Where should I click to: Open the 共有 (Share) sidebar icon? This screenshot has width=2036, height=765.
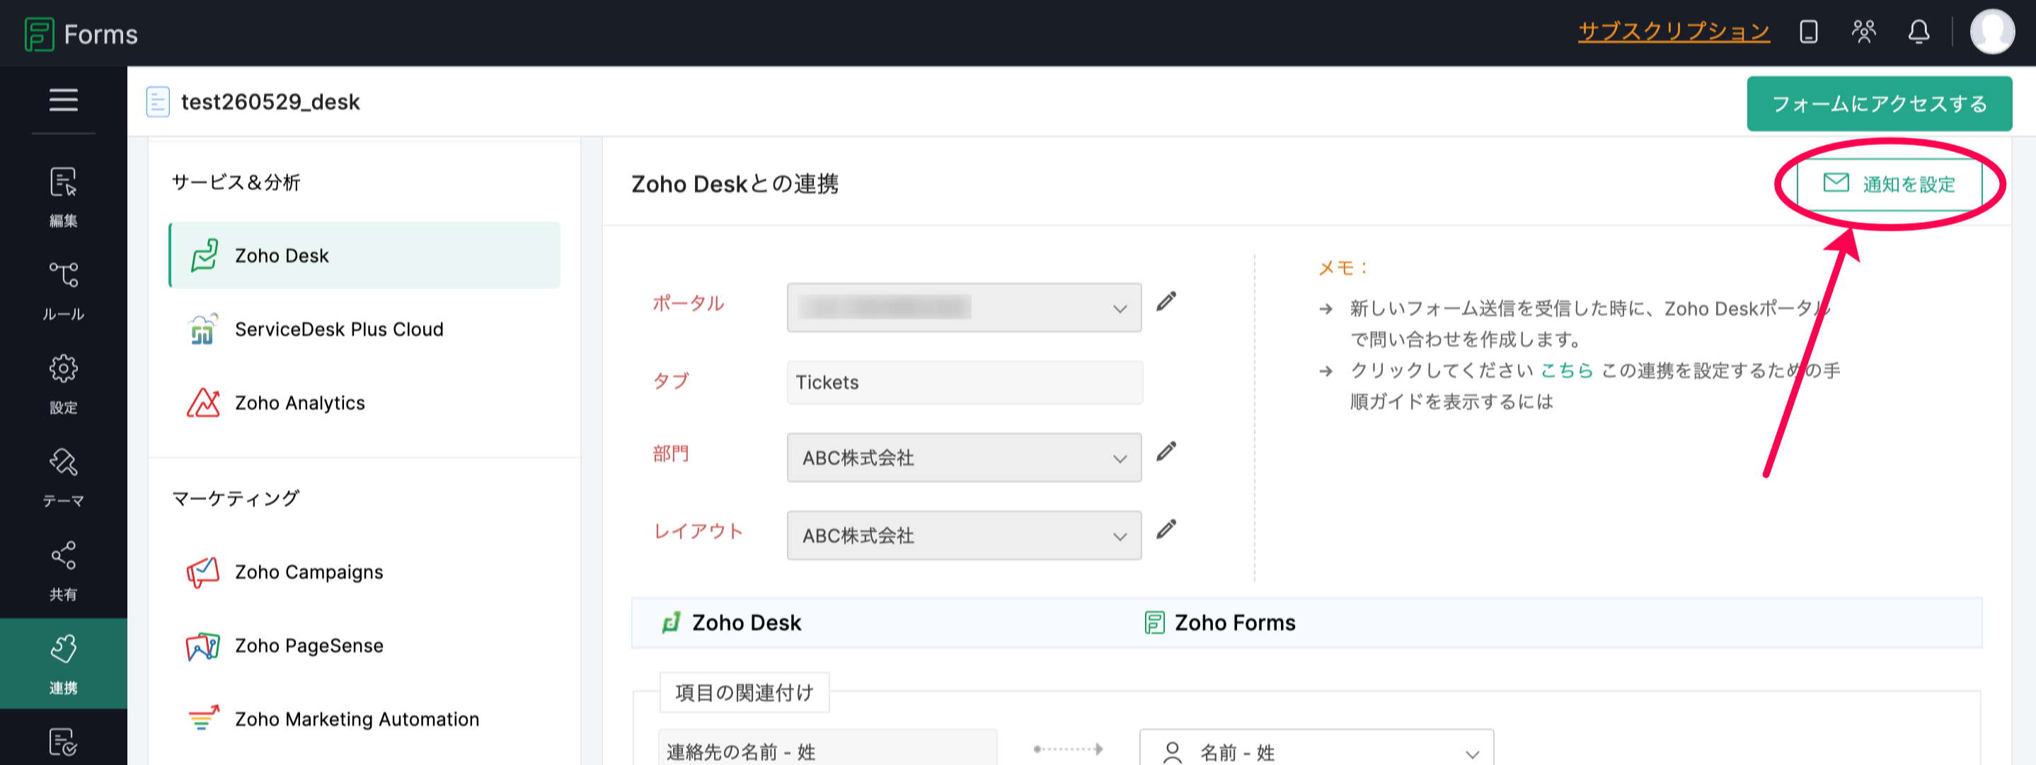[x=63, y=570]
